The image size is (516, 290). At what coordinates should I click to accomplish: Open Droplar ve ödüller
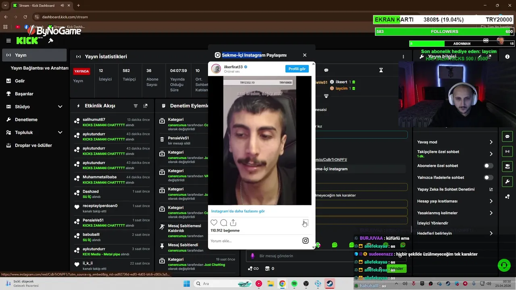[x=34, y=145]
